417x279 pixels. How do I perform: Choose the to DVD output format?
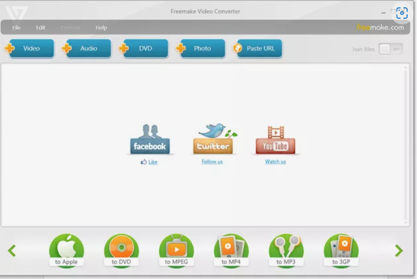[x=121, y=251]
